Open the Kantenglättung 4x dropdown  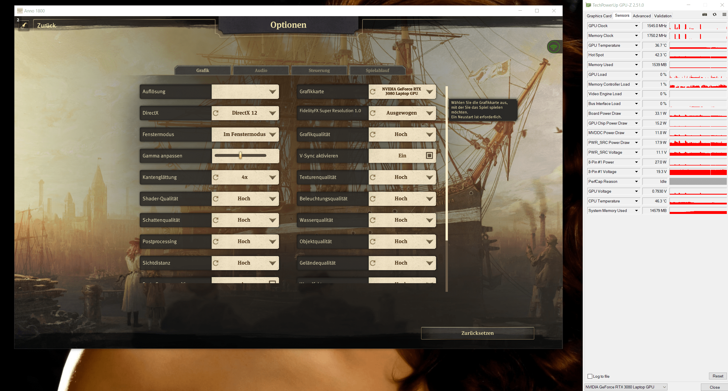point(245,177)
